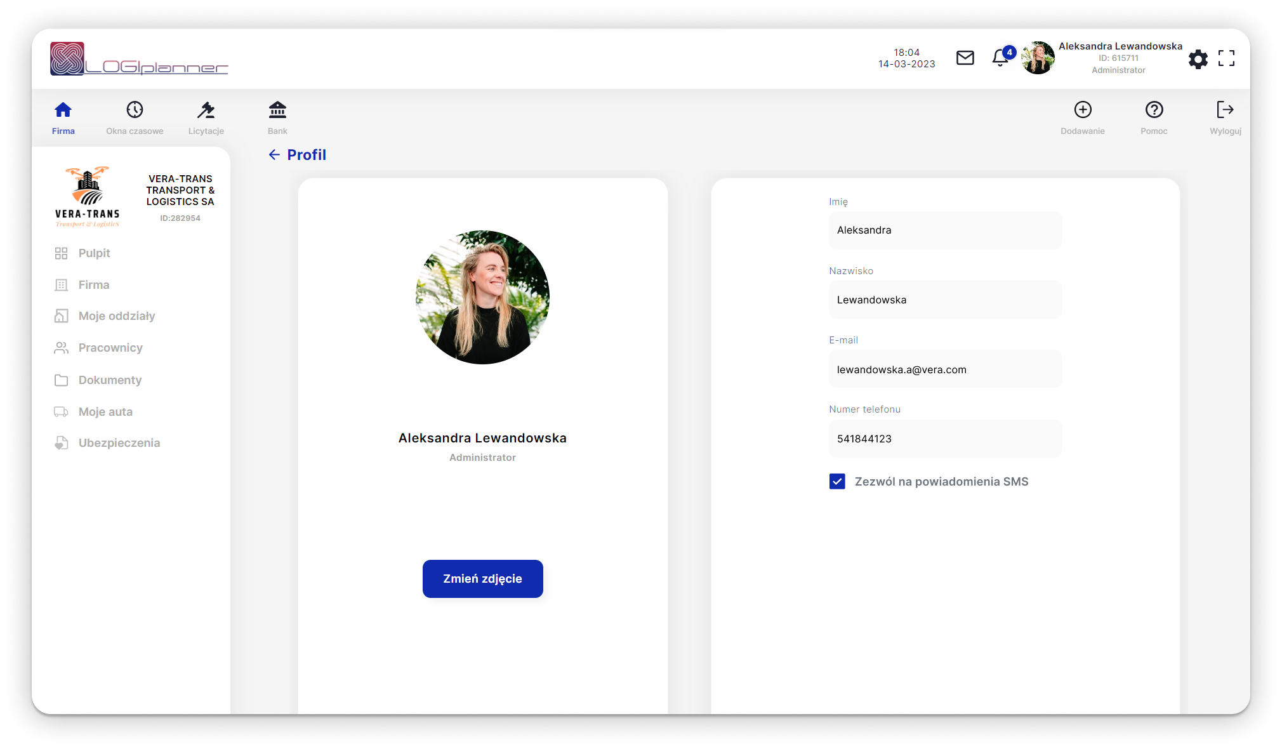Click the Ubezpieczenia document shield icon
Screen dimensions: 1282x749
(61, 443)
